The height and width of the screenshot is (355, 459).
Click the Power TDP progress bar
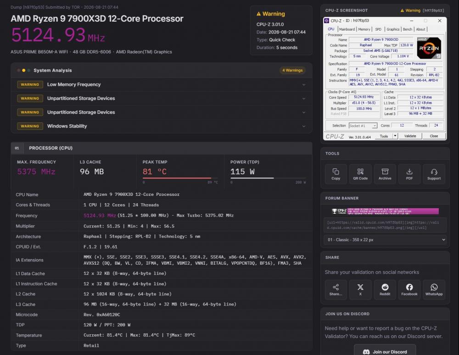pos(268,178)
